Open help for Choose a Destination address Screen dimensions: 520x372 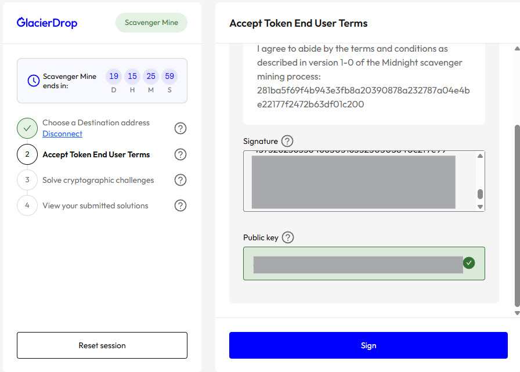180,128
